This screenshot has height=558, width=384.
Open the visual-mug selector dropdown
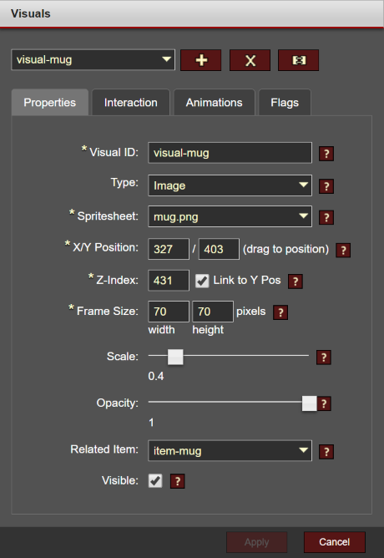coord(93,60)
